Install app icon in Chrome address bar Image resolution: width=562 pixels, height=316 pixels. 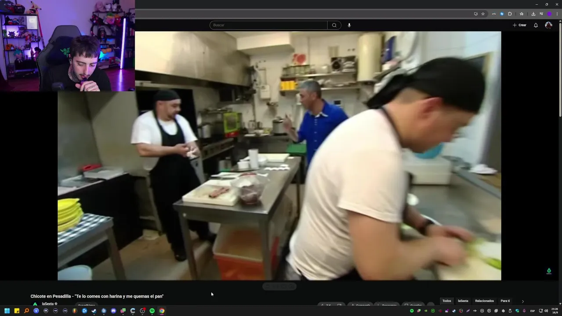[x=476, y=14]
